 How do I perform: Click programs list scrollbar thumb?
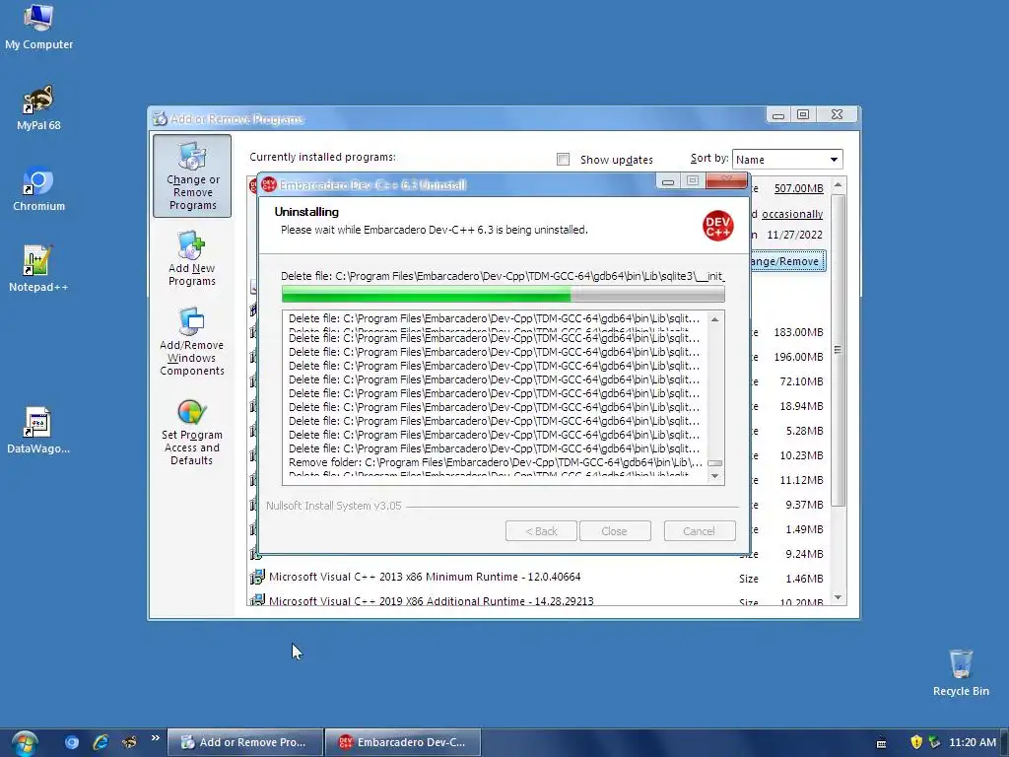838,350
